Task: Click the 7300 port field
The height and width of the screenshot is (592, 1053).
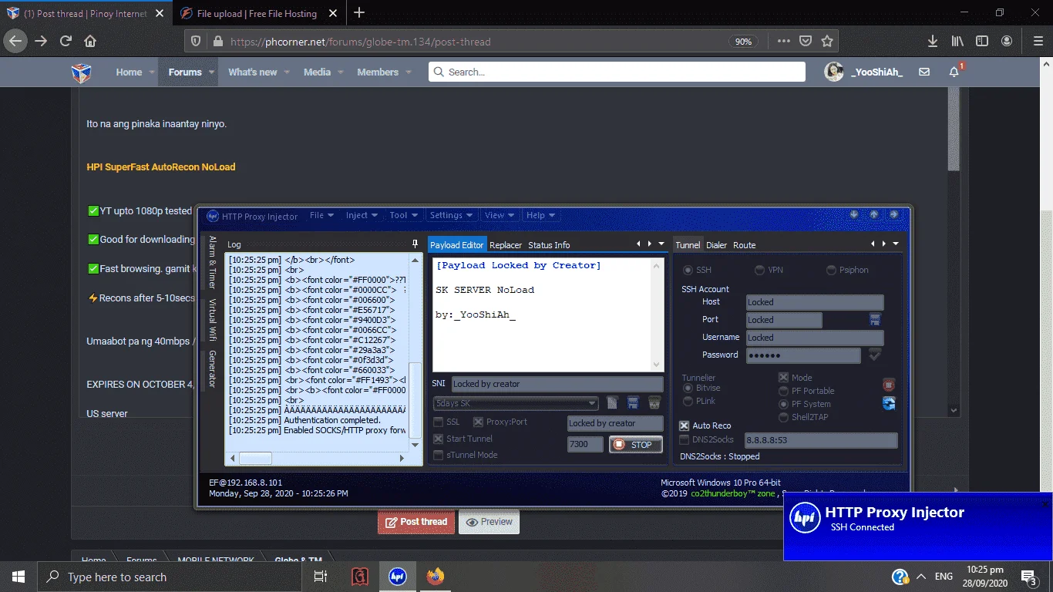Action: [585, 444]
